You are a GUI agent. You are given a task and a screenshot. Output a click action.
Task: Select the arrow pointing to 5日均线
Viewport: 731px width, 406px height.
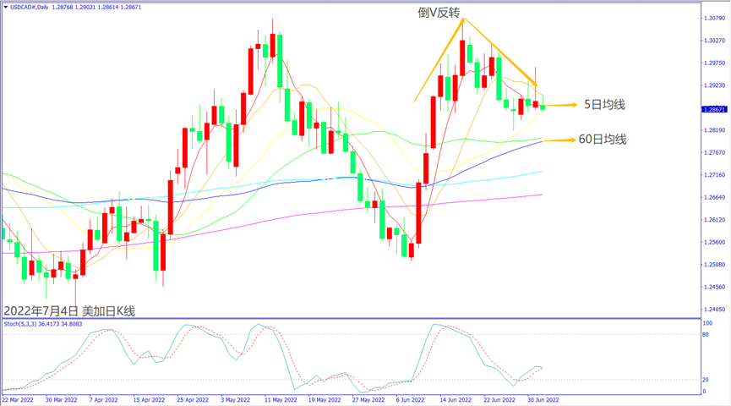[559, 105]
